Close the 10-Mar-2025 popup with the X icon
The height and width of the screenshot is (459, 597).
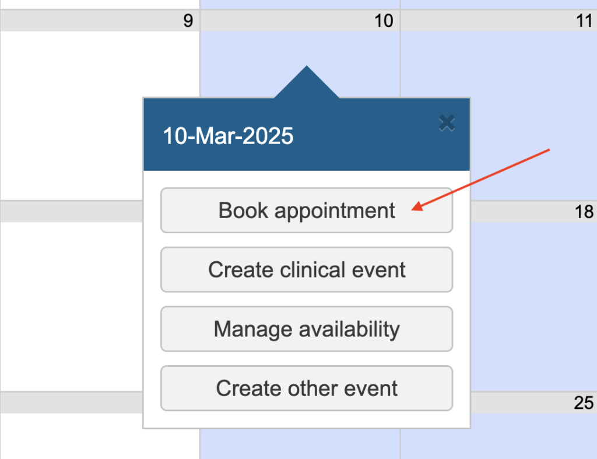point(447,122)
